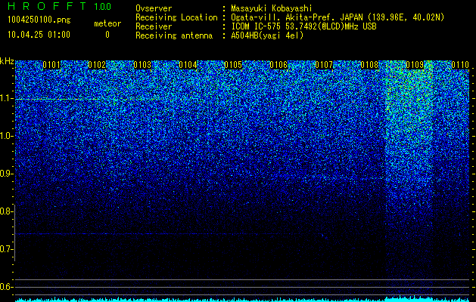The image size is (476, 302).
Task: Click the HROFFT 1.00 title text
Action: coord(60,6)
